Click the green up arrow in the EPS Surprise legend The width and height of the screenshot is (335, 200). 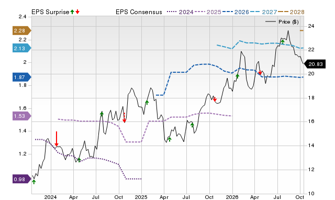point(72,12)
